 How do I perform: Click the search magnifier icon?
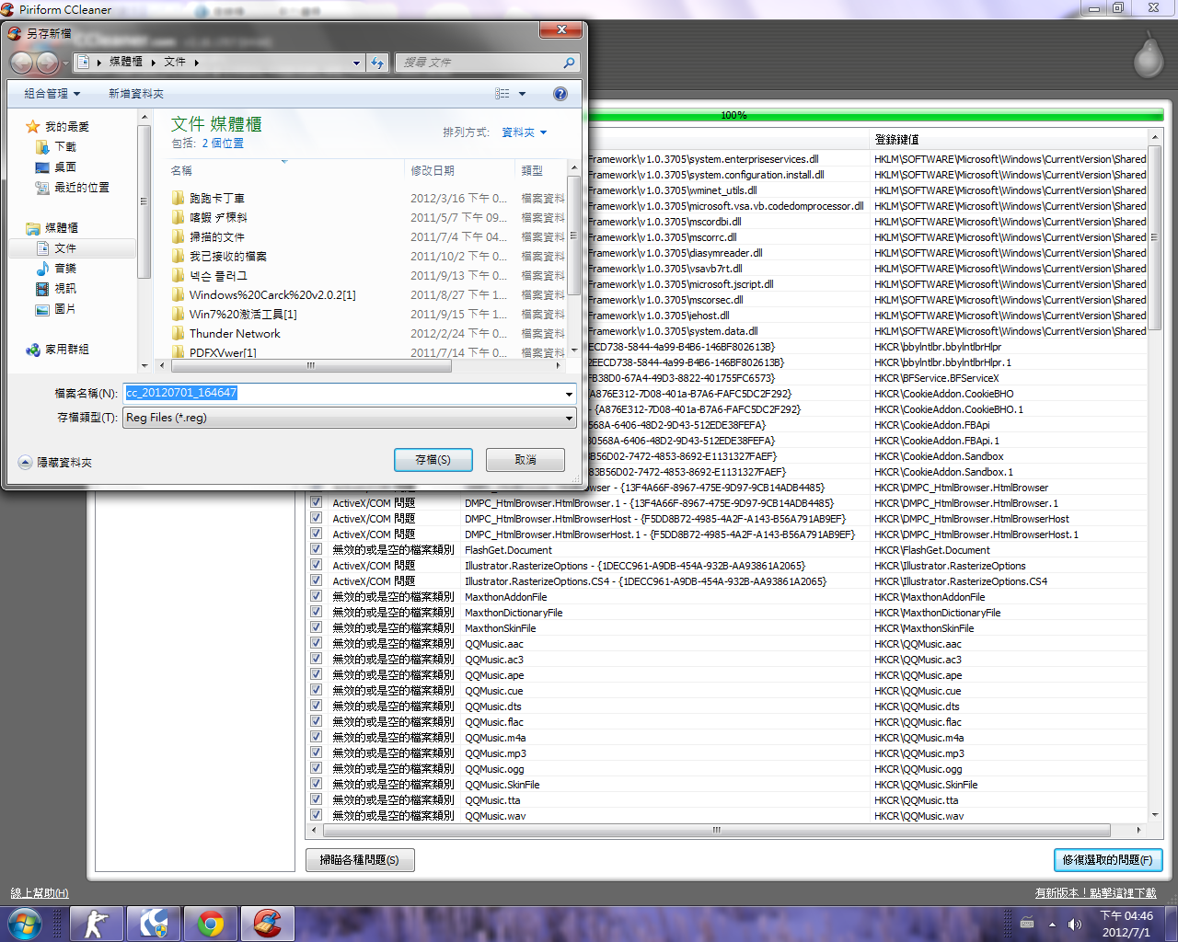(x=569, y=63)
